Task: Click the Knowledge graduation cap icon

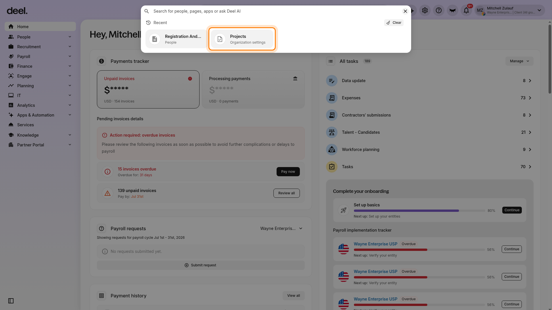Action: (x=11, y=135)
